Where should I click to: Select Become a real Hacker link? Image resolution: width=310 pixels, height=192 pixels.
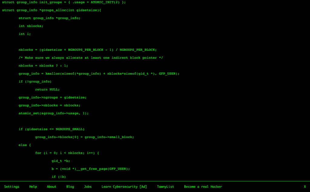coord(203,187)
